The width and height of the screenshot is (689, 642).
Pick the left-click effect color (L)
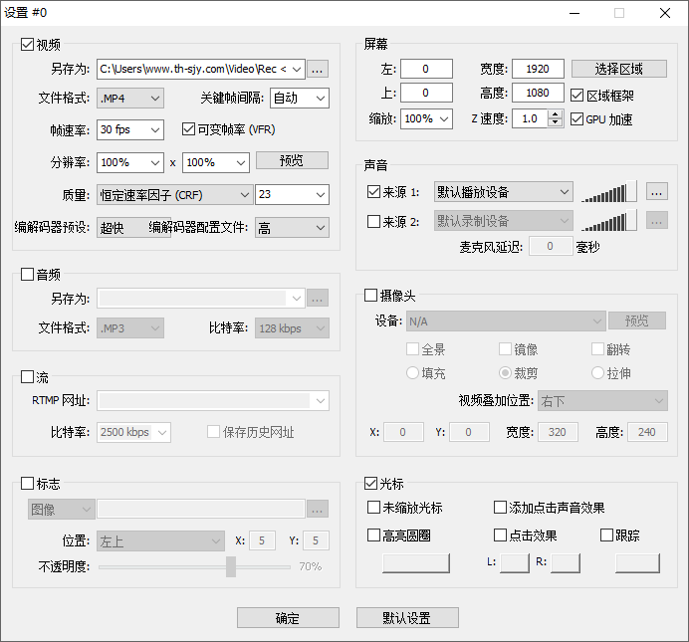point(514,563)
